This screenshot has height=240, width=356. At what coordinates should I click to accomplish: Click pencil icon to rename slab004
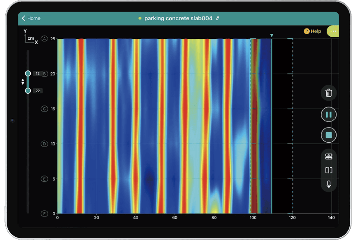click(218, 18)
